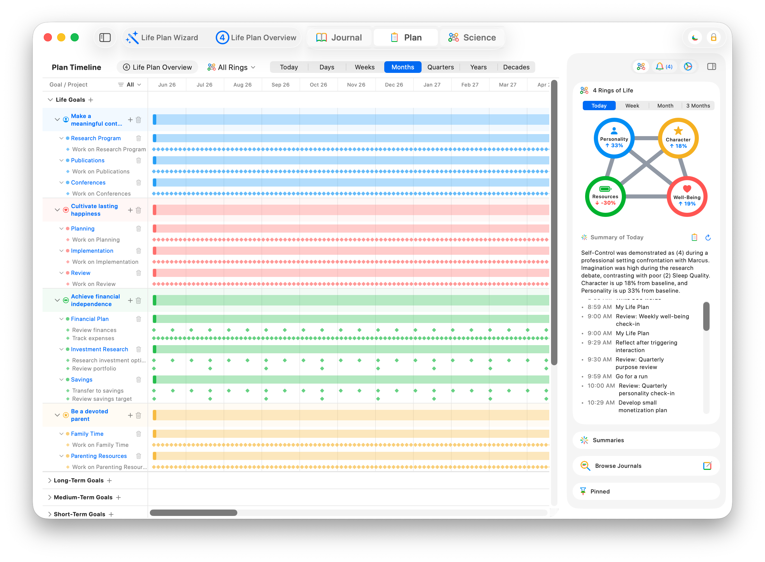Select the Week rings period
Screen dimensions: 765x562
632,106
